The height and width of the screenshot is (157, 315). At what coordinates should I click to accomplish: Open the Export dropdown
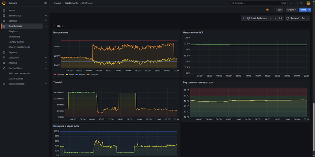(292, 9)
